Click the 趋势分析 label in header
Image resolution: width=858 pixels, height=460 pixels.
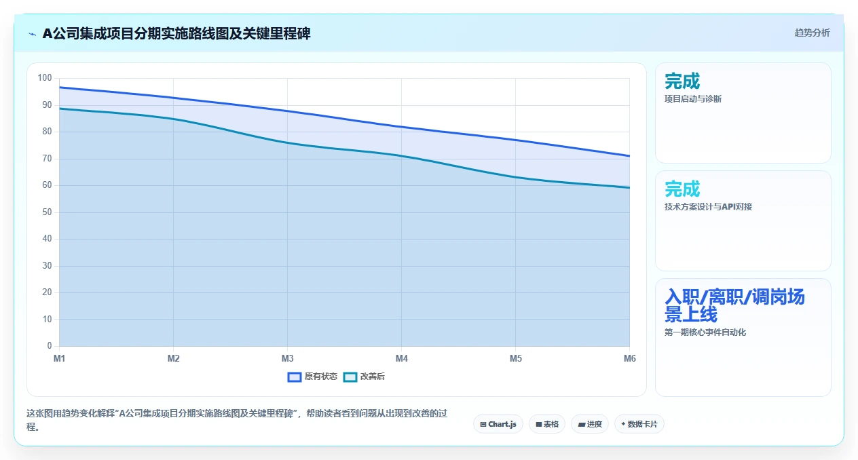812,33
